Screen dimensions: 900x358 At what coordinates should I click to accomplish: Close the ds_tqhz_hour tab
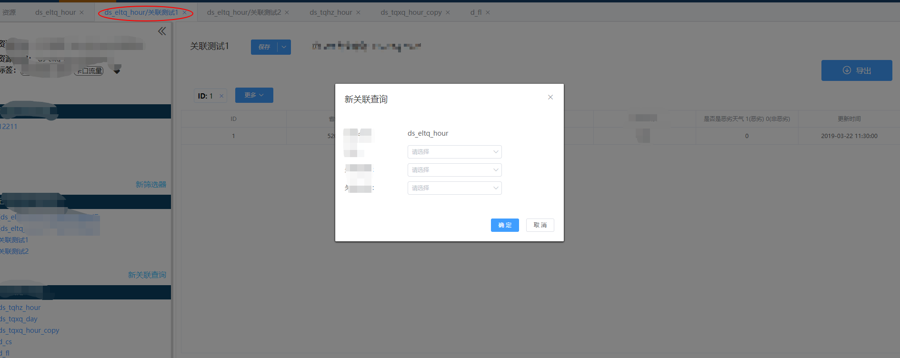[x=358, y=12]
